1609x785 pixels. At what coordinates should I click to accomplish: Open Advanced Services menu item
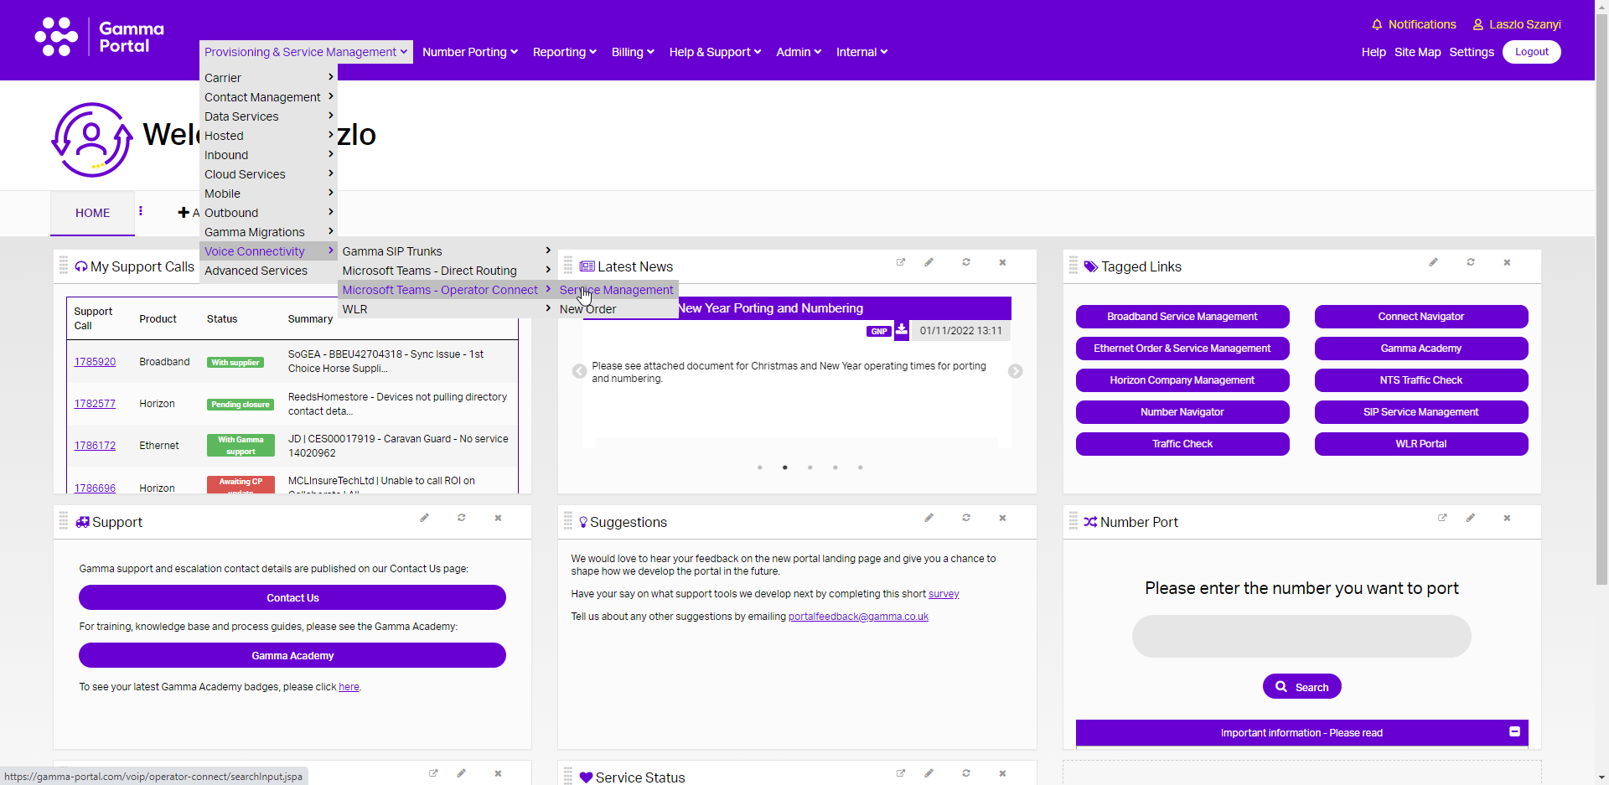268,271
